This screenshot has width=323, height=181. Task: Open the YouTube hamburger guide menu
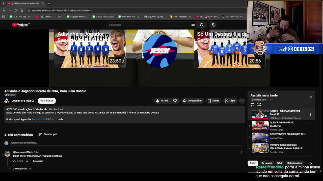tap(6, 25)
